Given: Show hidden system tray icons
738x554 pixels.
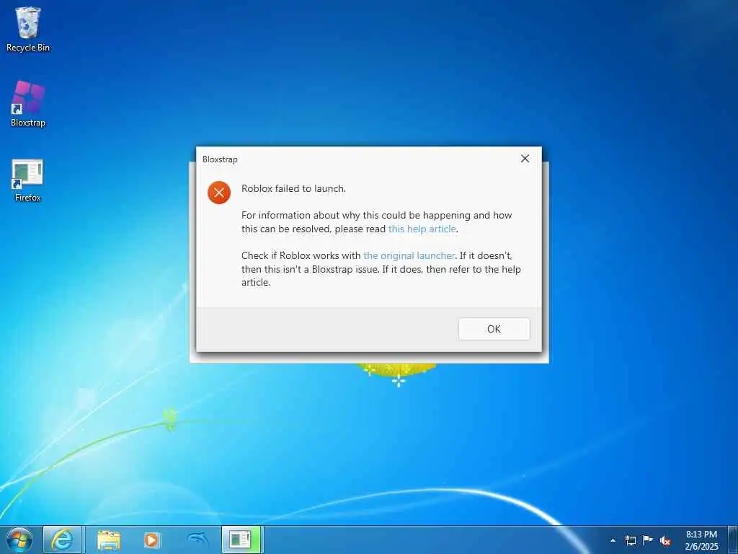Looking at the screenshot, I should tap(613, 540).
